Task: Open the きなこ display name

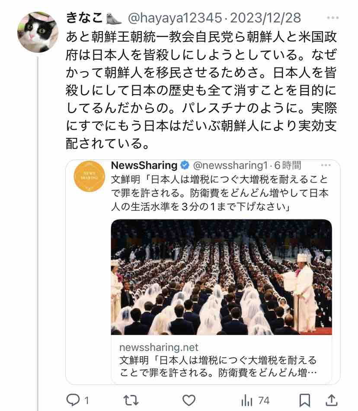Action: [x=84, y=18]
